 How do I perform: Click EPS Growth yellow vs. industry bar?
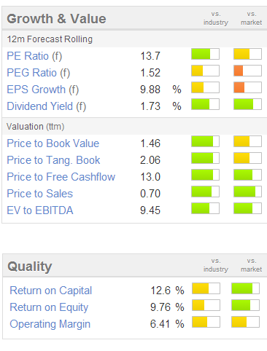205,87
